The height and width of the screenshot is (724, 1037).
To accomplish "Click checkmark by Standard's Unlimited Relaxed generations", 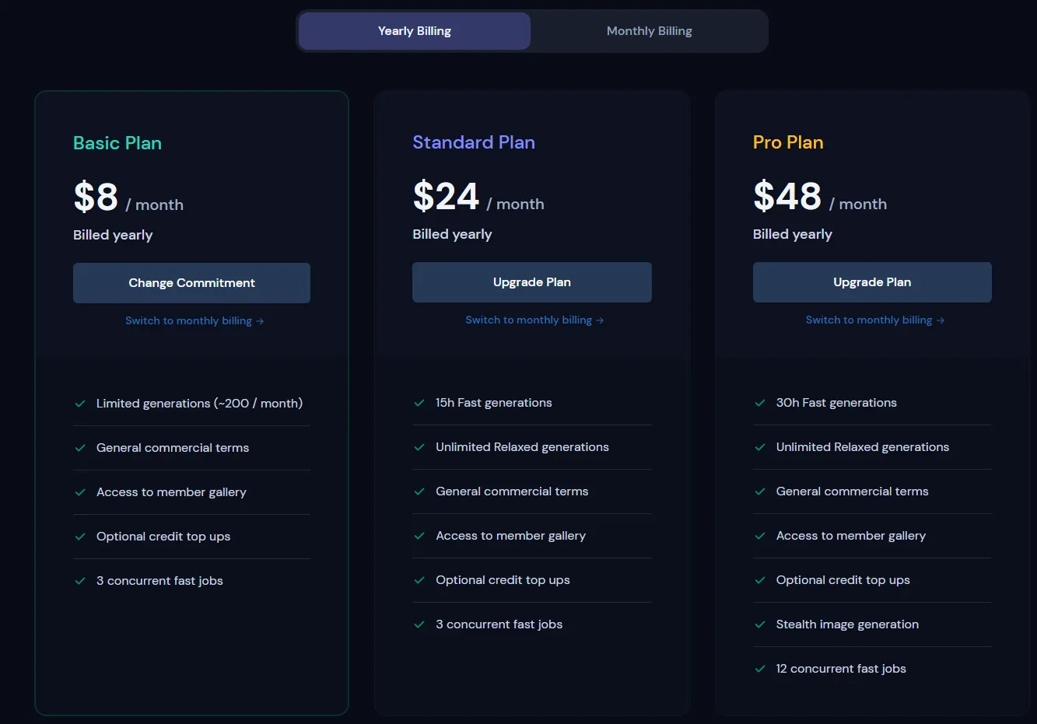I will (419, 447).
